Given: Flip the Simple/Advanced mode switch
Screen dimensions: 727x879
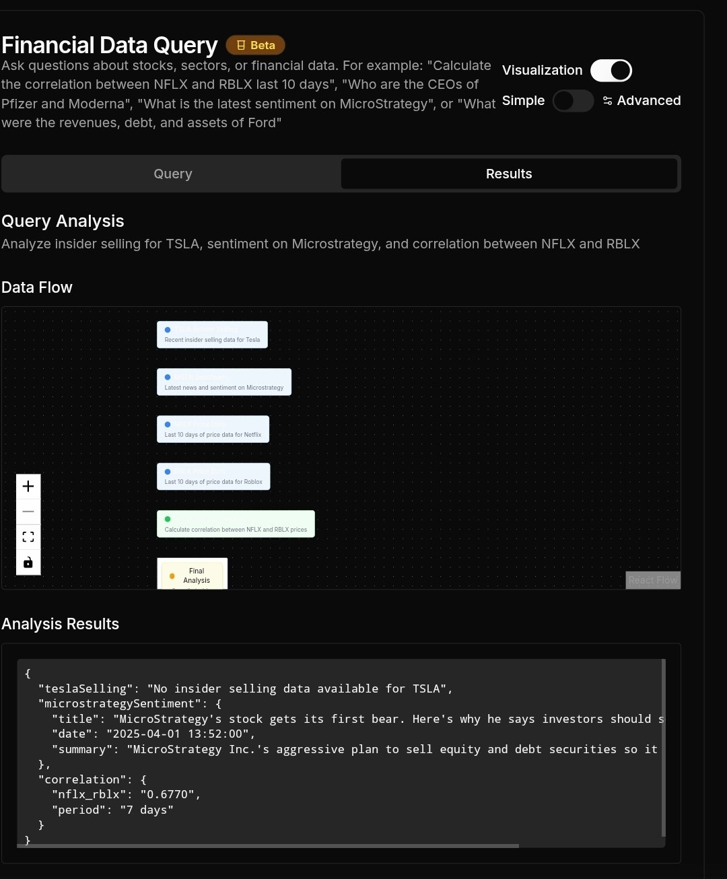Looking at the screenshot, I should click(x=574, y=101).
